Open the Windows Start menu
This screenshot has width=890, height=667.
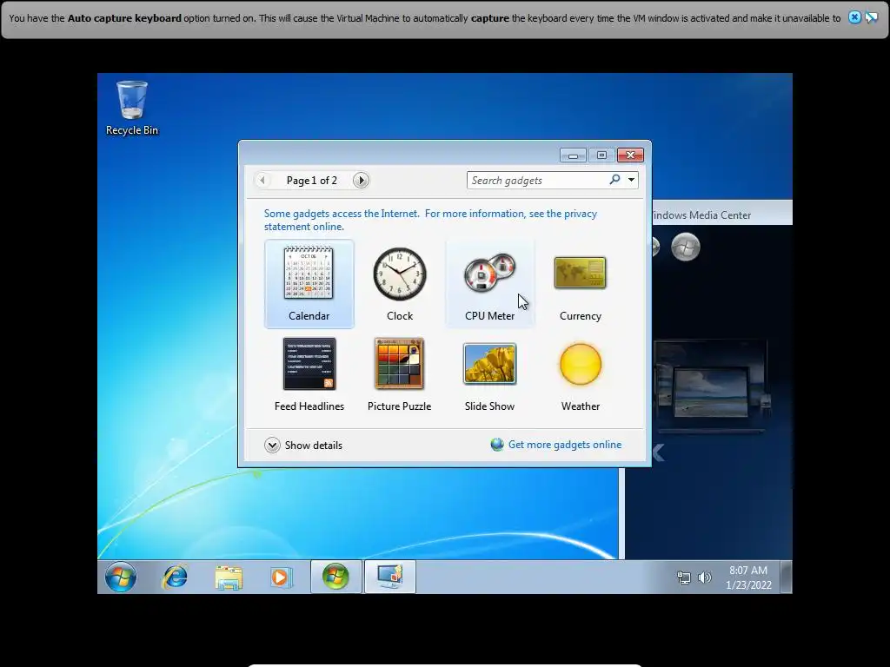click(x=120, y=577)
